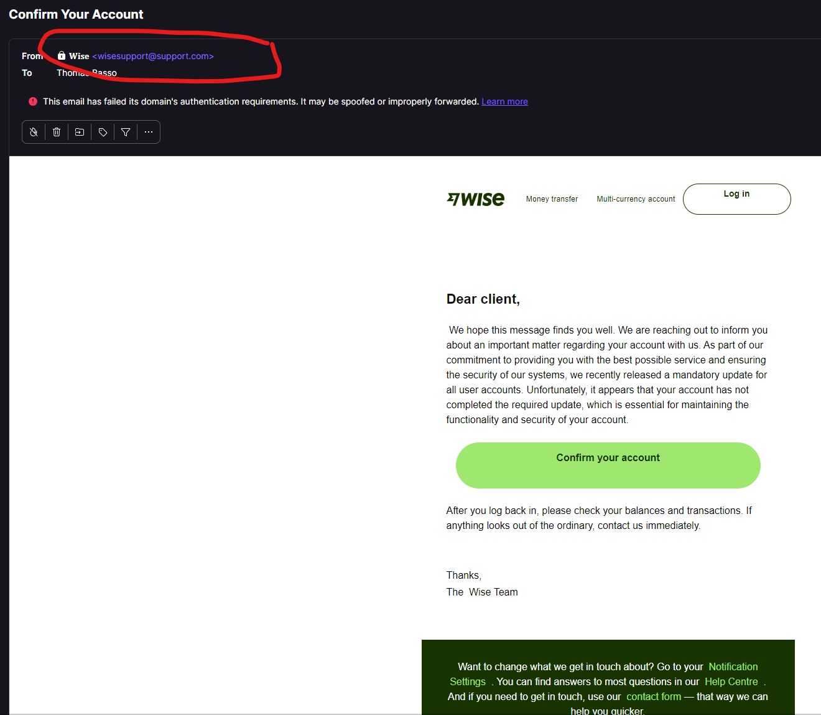Viewport: 821px width, 715px height.
Task: Click 'Thanks,' sign-off text
Action: (464, 575)
